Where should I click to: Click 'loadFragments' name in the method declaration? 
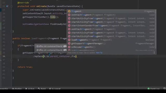tap(39, 38)
